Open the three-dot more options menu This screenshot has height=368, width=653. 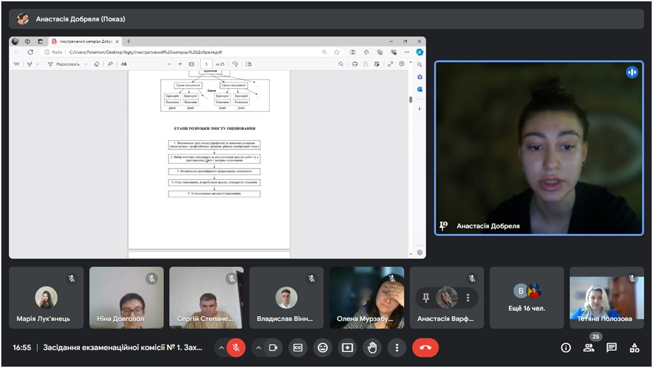tap(396, 347)
